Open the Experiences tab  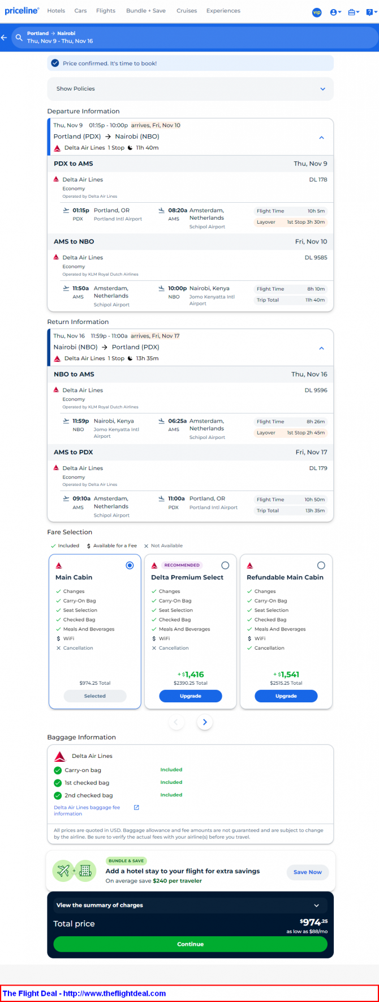click(223, 11)
